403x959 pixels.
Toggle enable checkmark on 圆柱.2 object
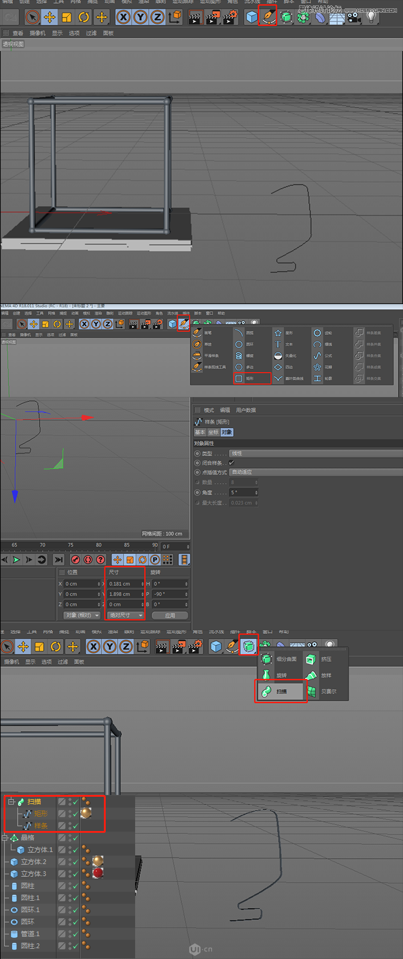click(76, 946)
